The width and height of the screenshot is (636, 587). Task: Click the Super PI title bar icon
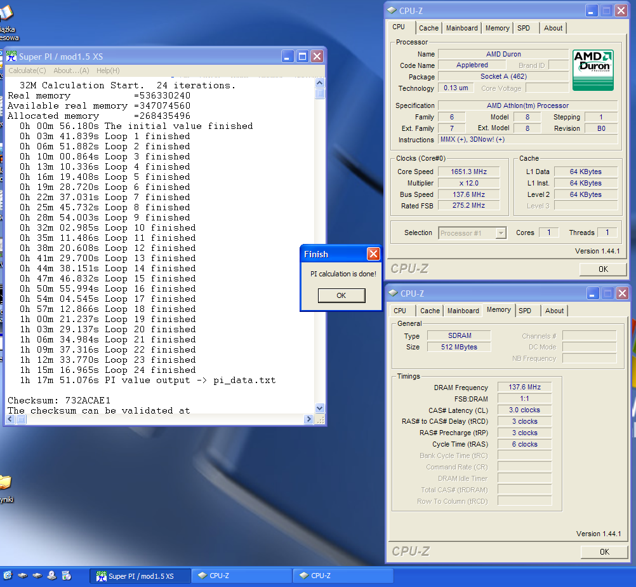tap(11, 56)
